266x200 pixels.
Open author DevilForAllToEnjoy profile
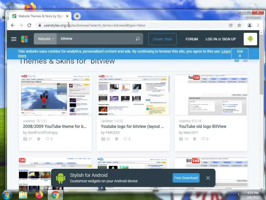(43, 133)
